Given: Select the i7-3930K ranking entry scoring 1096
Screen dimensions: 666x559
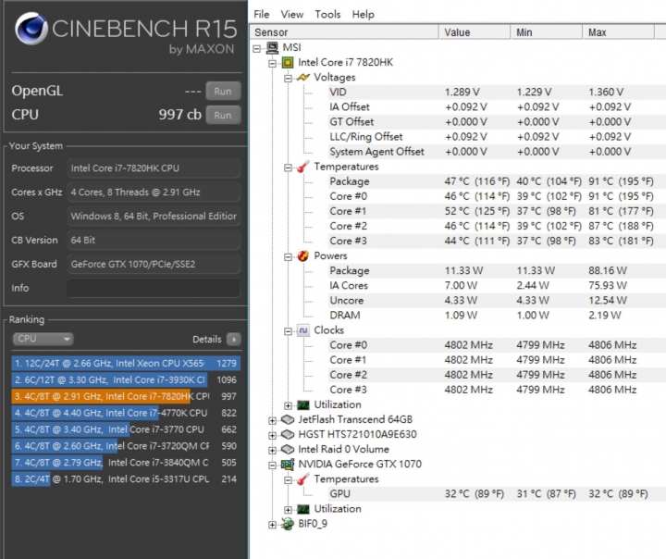Looking at the screenshot, I should (x=126, y=380).
